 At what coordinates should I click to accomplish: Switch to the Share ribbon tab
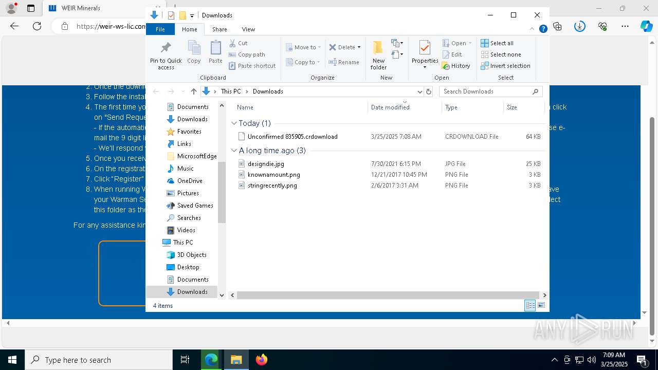pyautogui.click(x=220, y=29)
